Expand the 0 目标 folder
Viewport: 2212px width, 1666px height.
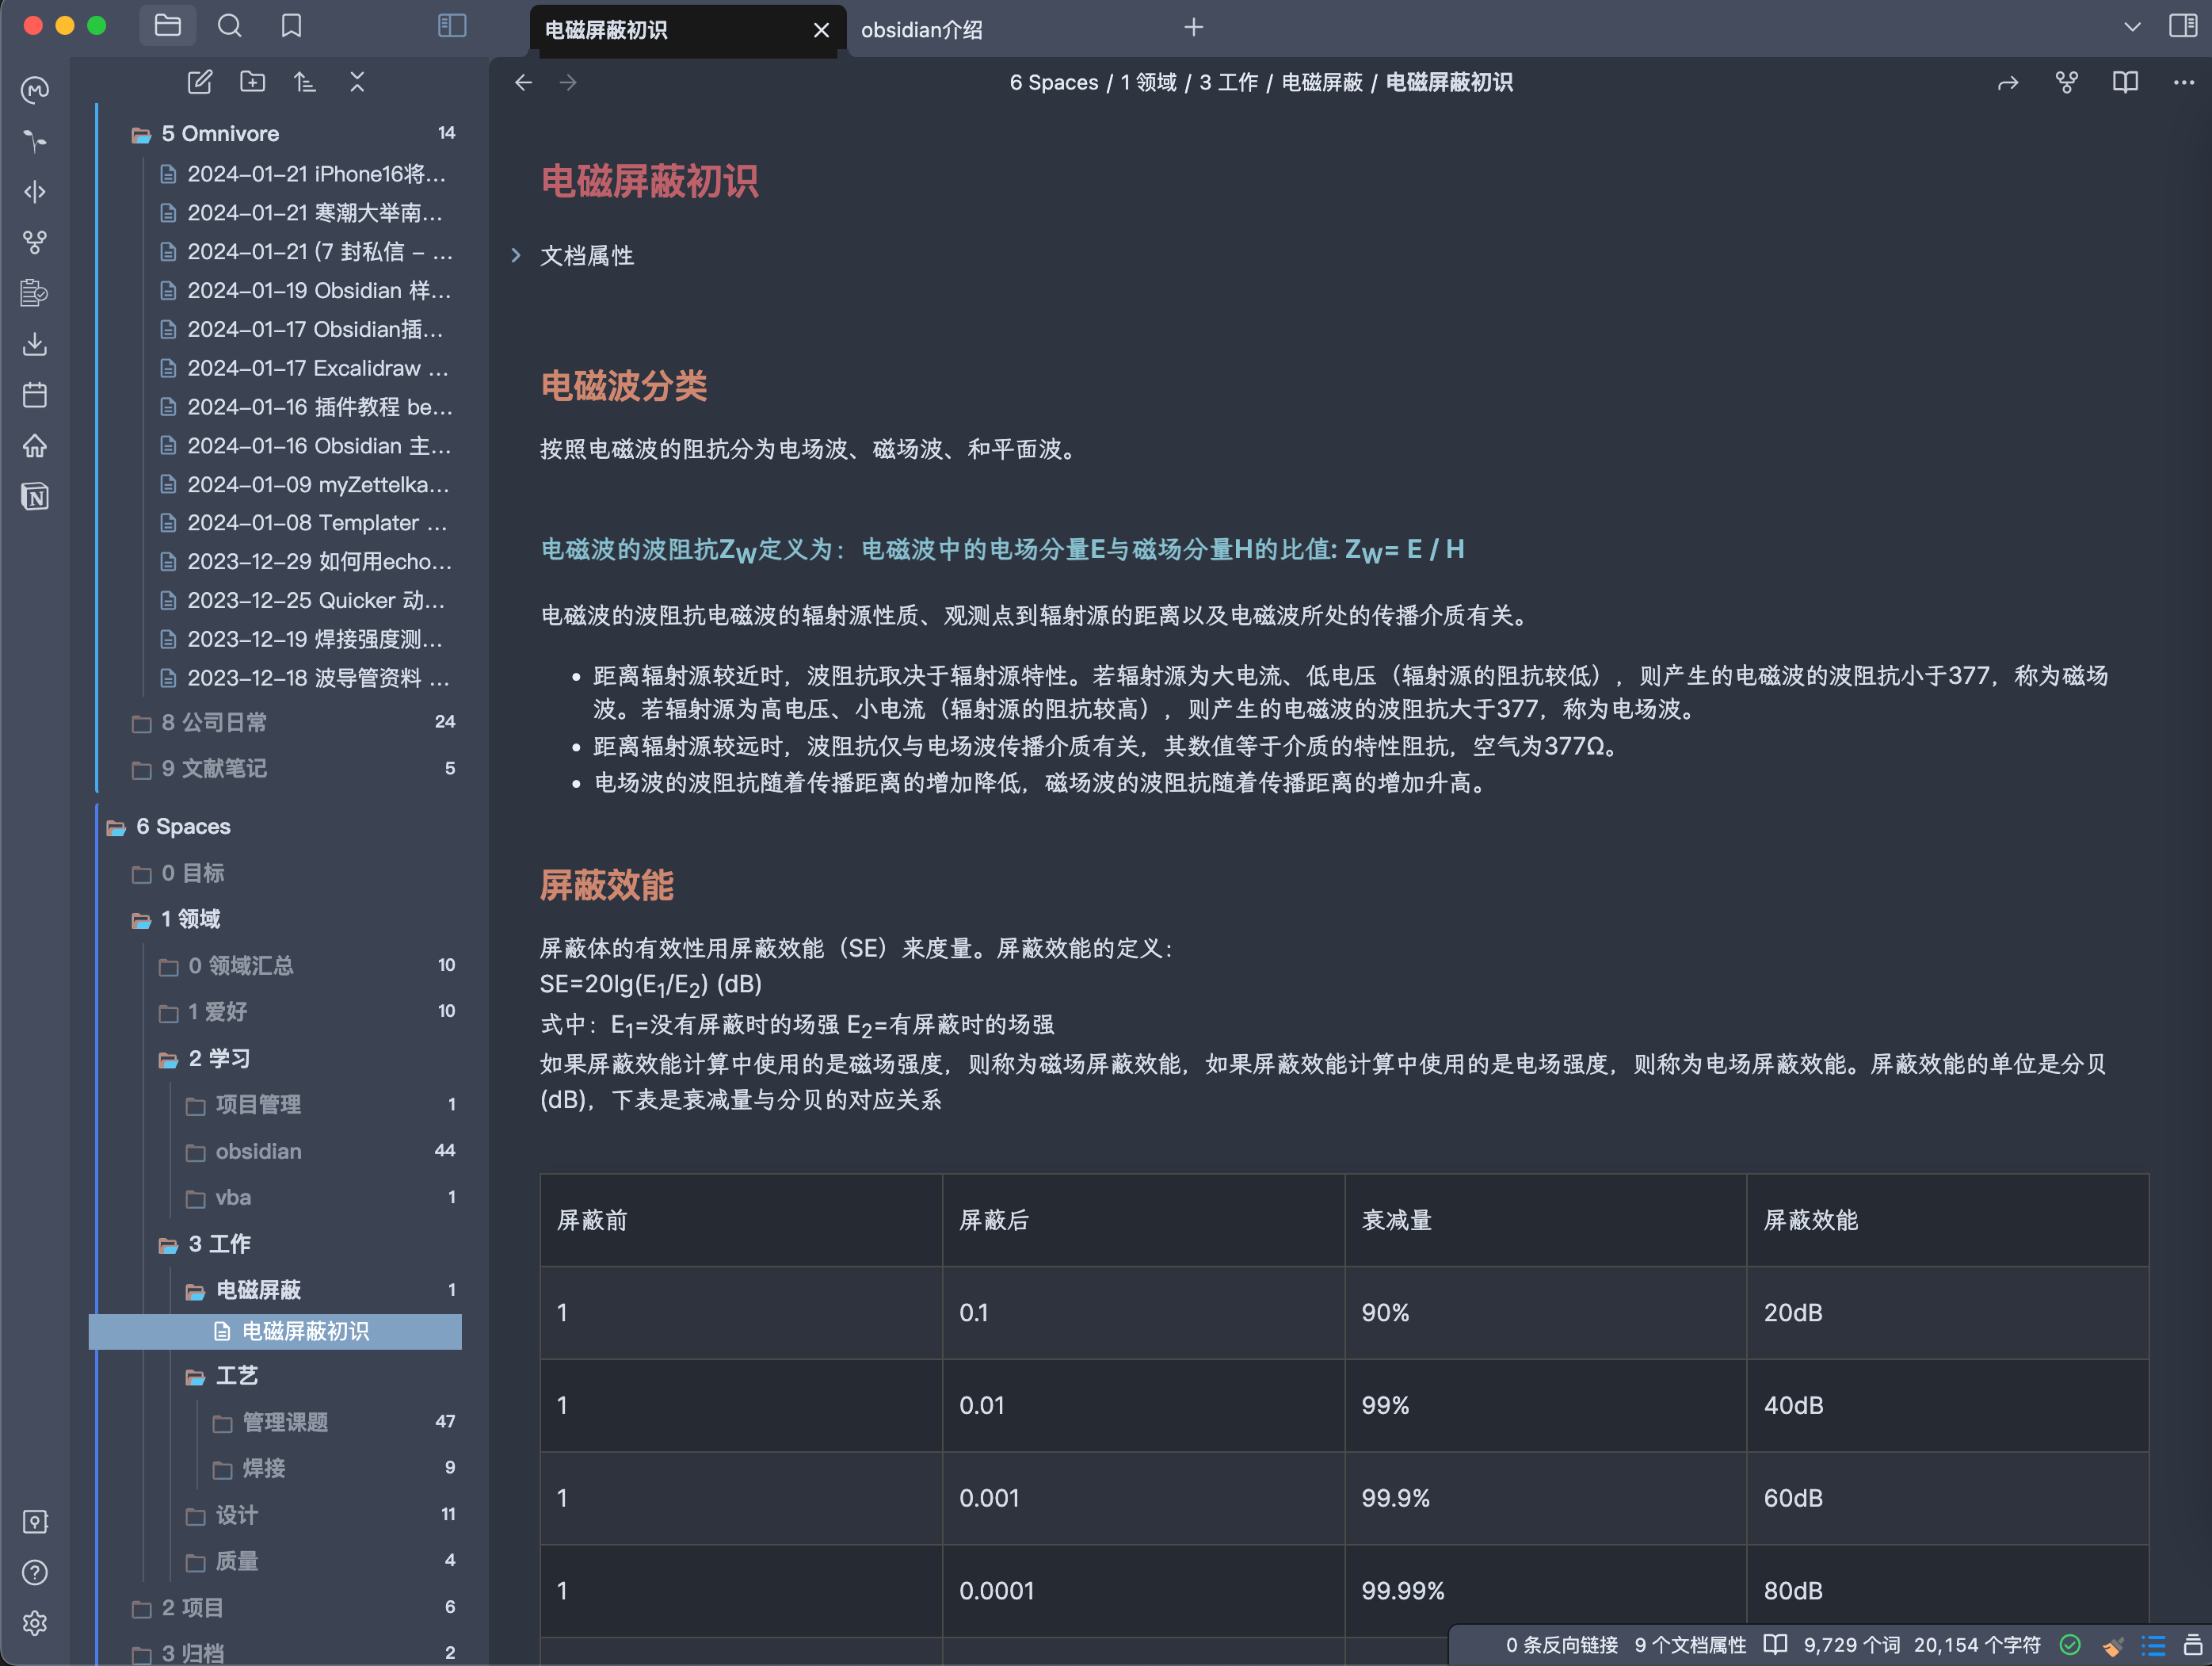293,873
